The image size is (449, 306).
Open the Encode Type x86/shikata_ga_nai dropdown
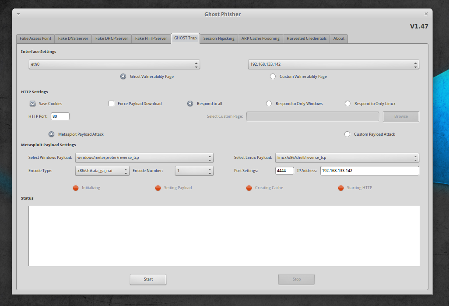coord(102,171)
